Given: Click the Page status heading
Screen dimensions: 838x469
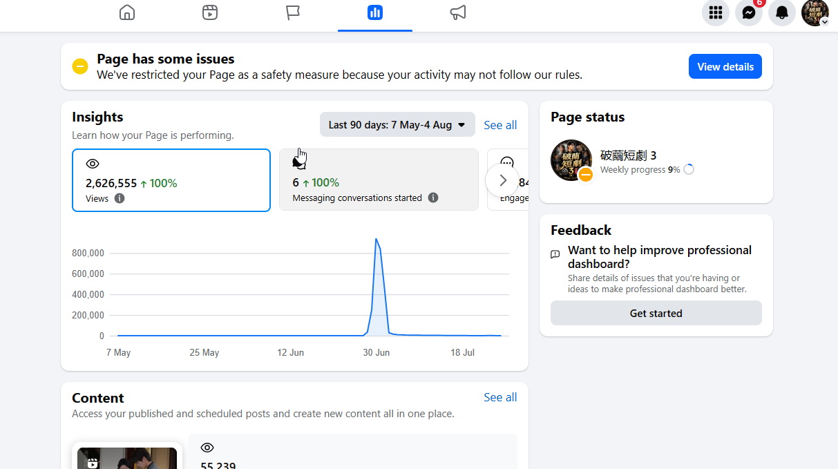Looking at the screenshot, I should [x=587, y=117].
